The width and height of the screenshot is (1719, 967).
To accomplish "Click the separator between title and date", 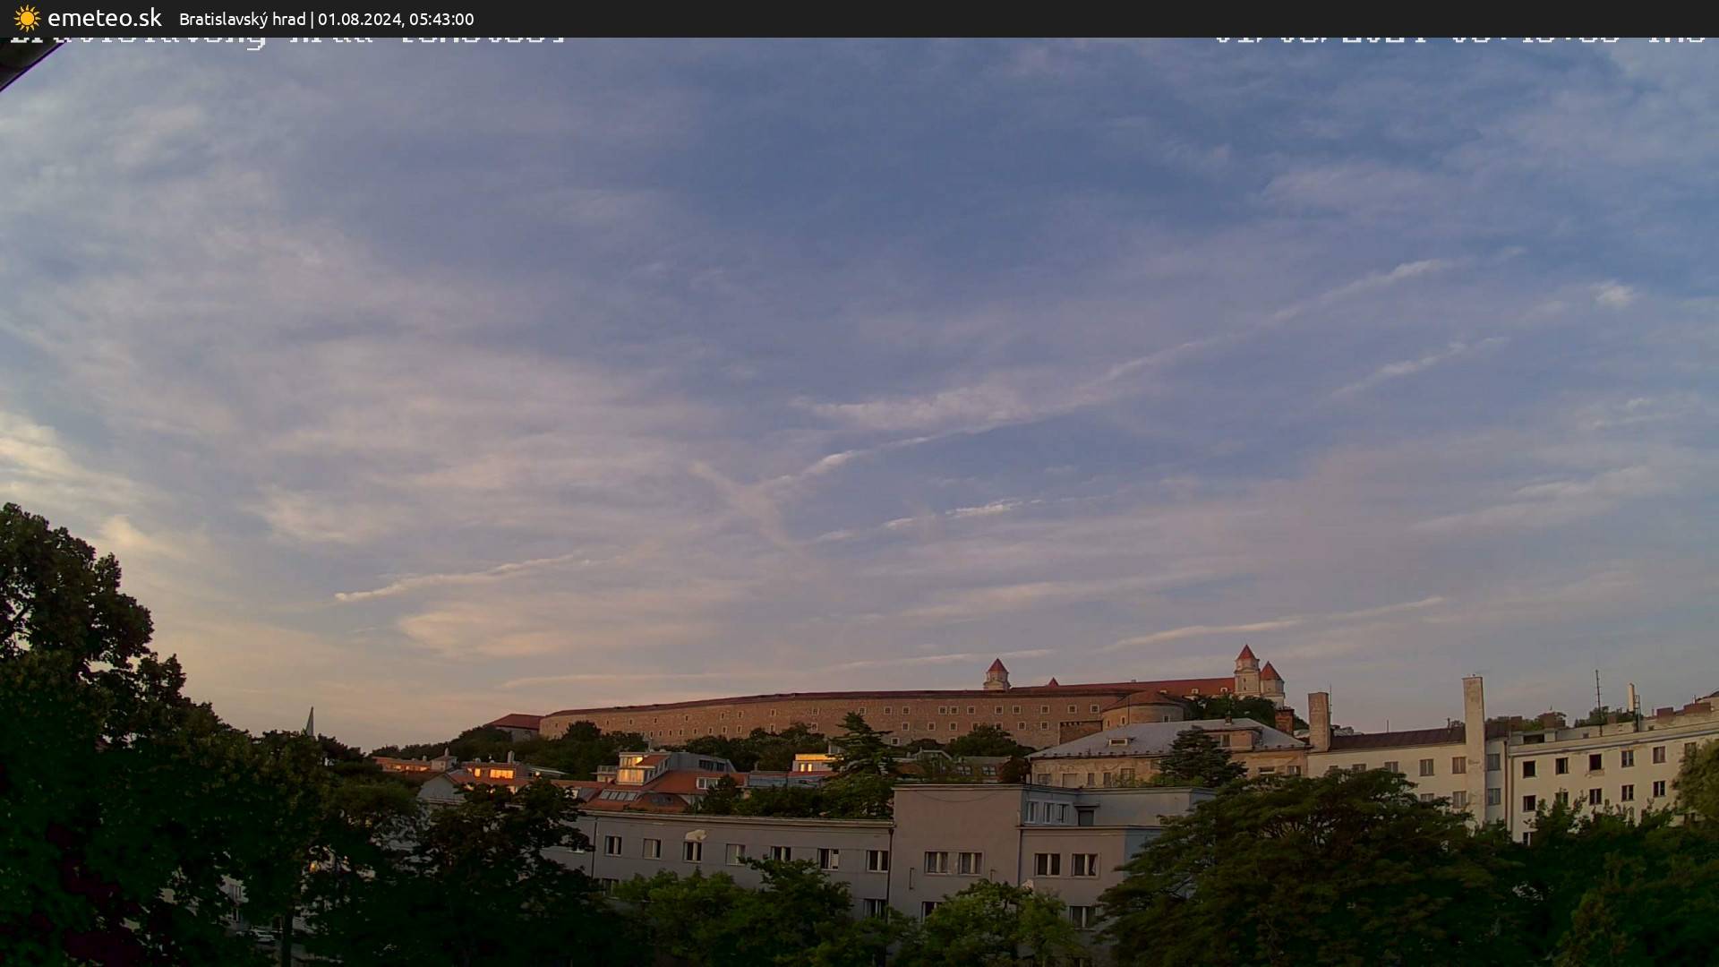I will click(x=312, y=19).
